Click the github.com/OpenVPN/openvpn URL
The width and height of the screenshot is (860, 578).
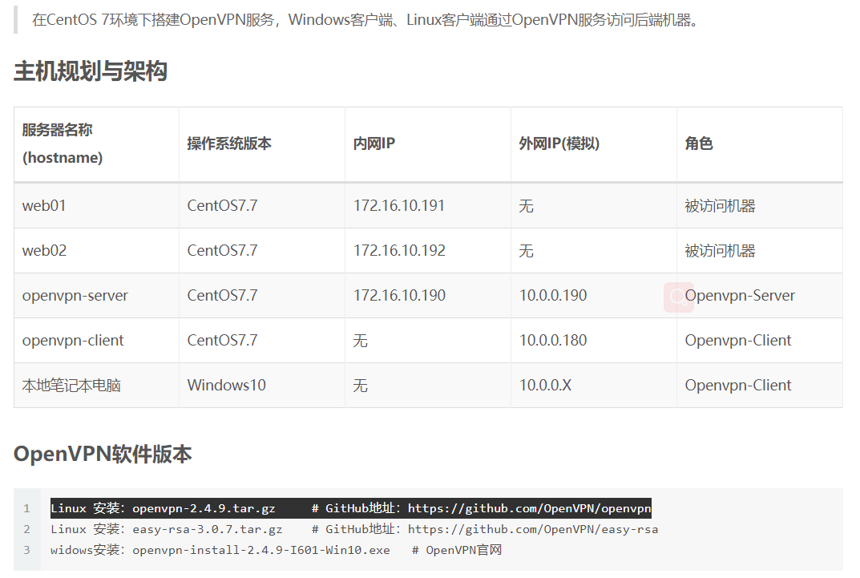click(x=529, y=508)
